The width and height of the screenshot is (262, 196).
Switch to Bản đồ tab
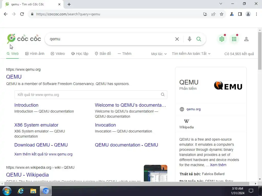pyautogui.click(x=103, y=54)
